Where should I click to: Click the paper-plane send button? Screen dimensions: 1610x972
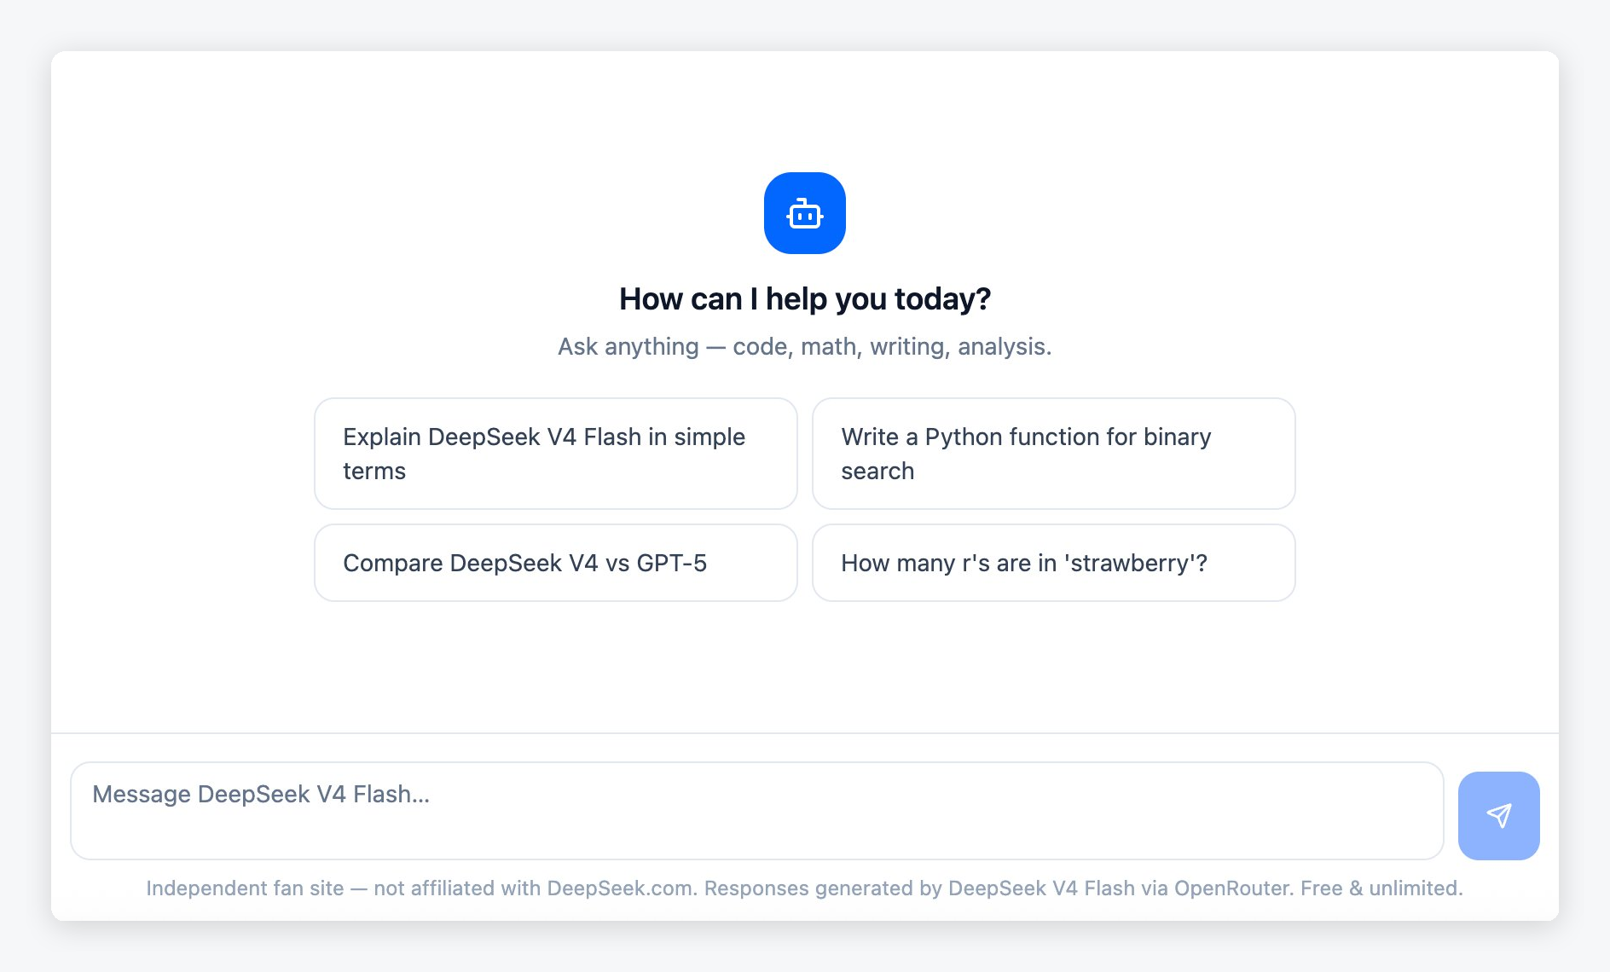coord(1498,816)
